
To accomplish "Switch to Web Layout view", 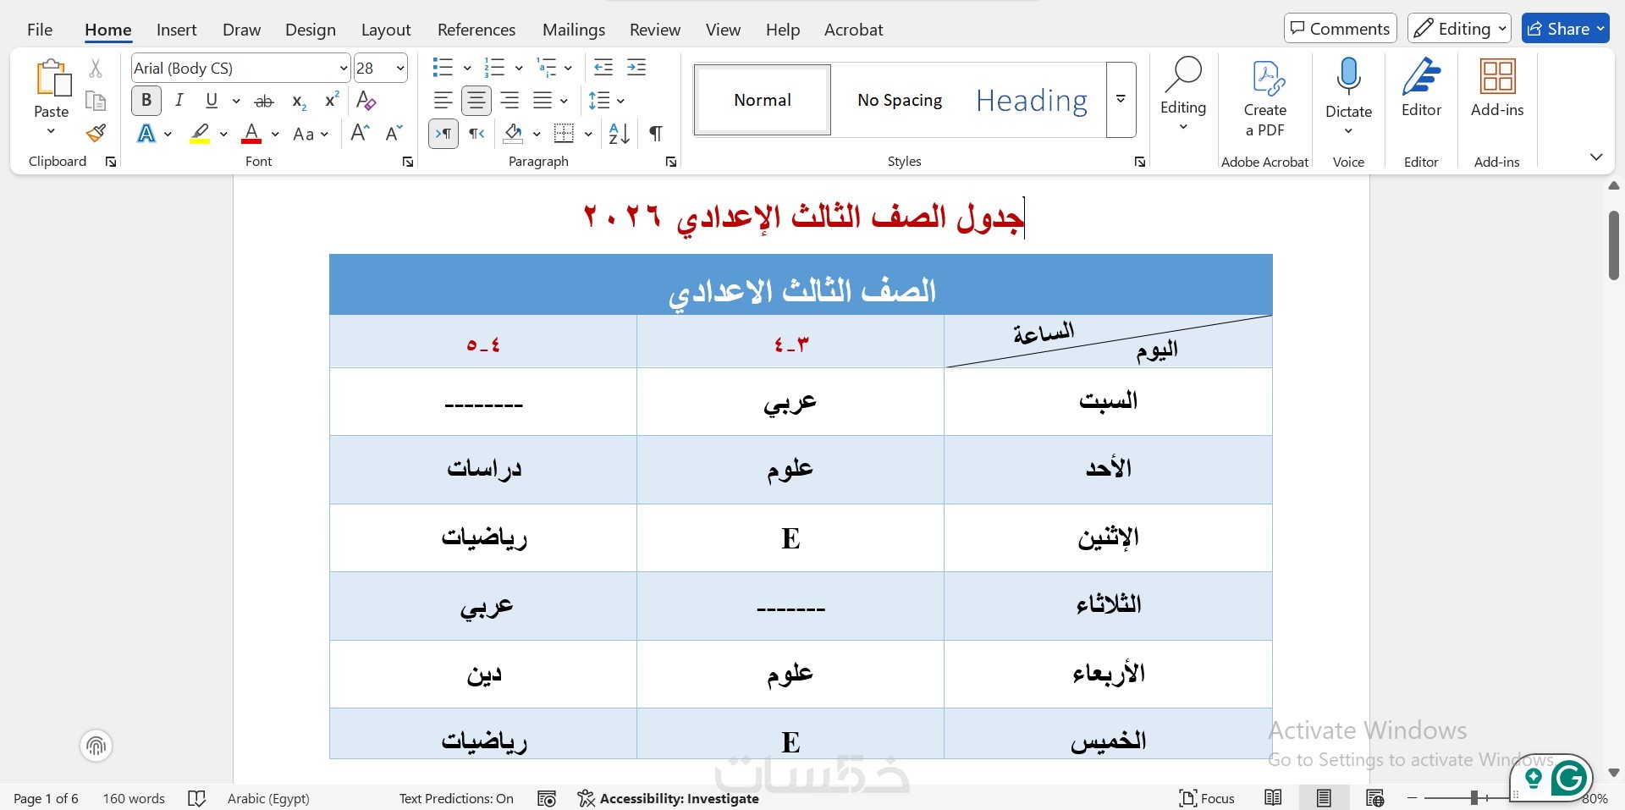I will click(x=1375, y=797).
